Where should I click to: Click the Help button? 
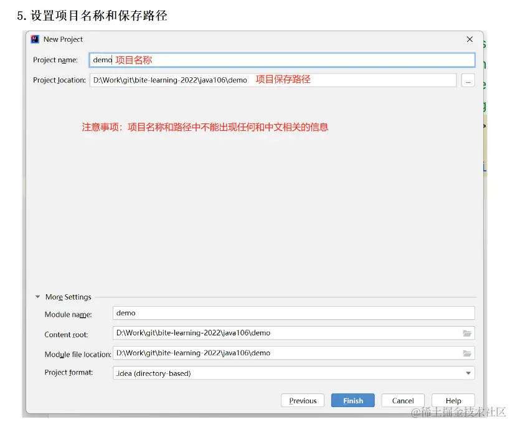tap(453, 401)
